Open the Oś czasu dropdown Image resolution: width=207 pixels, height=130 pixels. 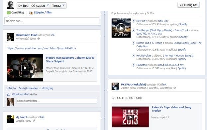[40, 6]
